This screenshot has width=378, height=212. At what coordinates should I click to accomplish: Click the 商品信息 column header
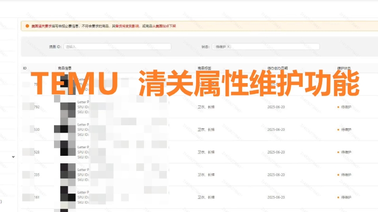pos(64,68)
